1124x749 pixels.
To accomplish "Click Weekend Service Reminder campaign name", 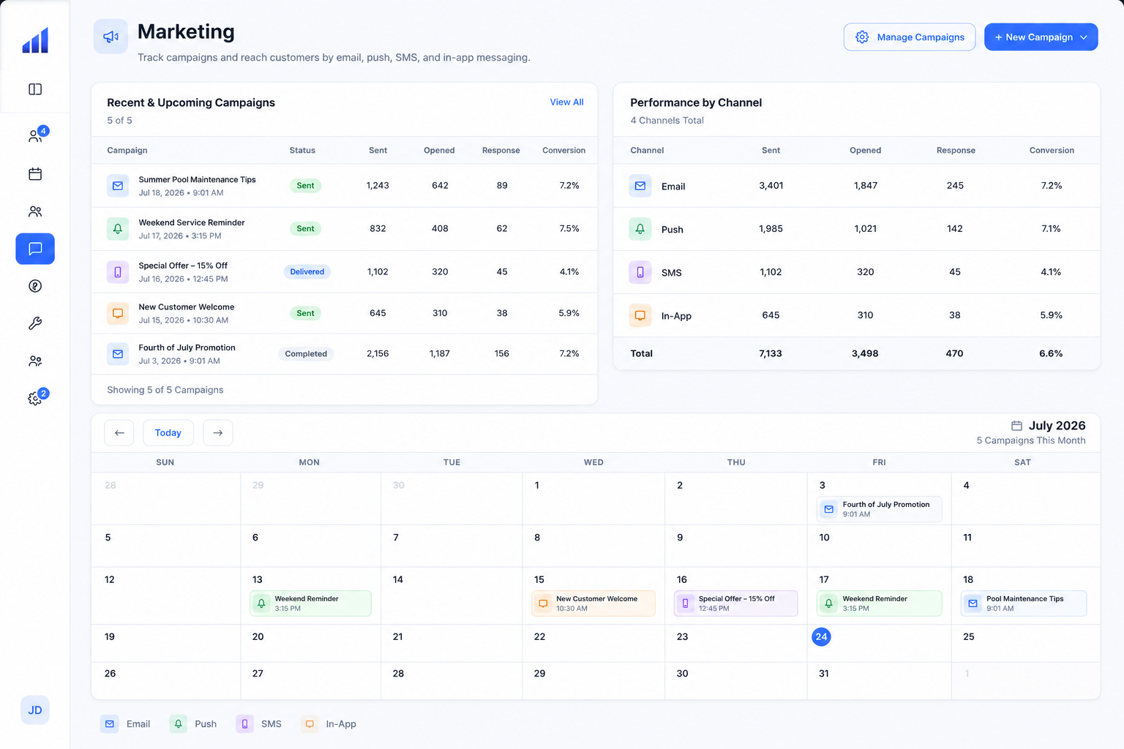I will tap(192, 223).
